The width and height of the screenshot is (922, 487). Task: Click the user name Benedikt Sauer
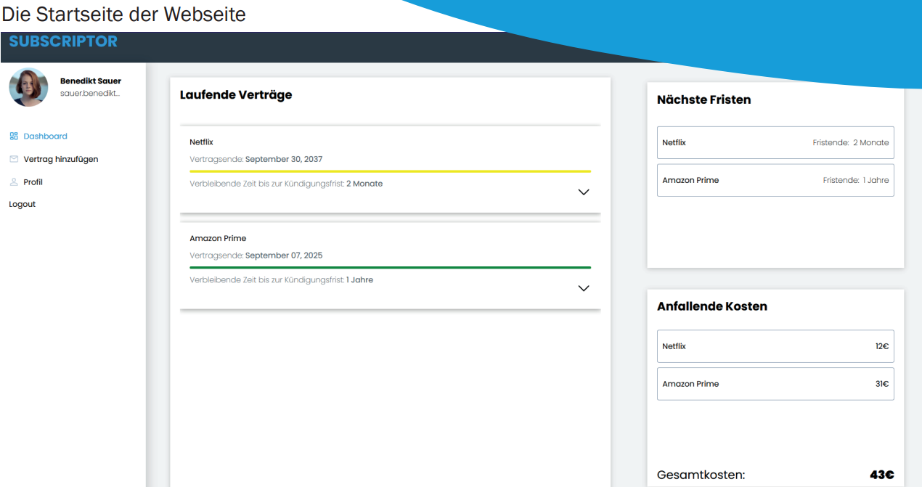point(91,81)
